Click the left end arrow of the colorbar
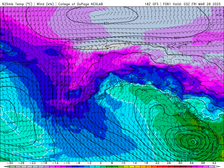 [7, 166]
